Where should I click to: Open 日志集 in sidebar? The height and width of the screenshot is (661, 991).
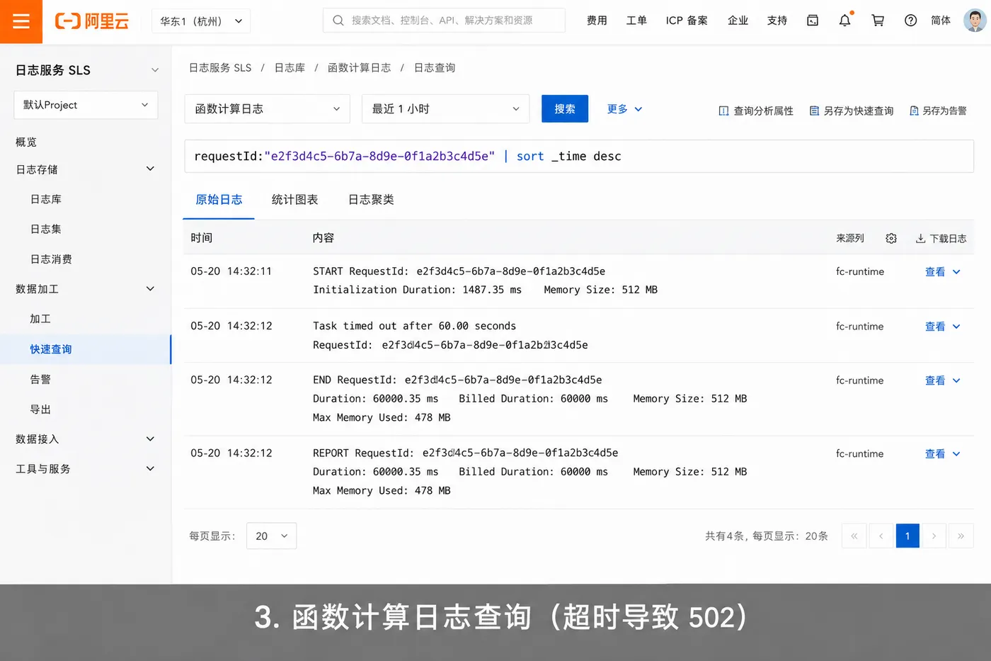tap(46, 229)
